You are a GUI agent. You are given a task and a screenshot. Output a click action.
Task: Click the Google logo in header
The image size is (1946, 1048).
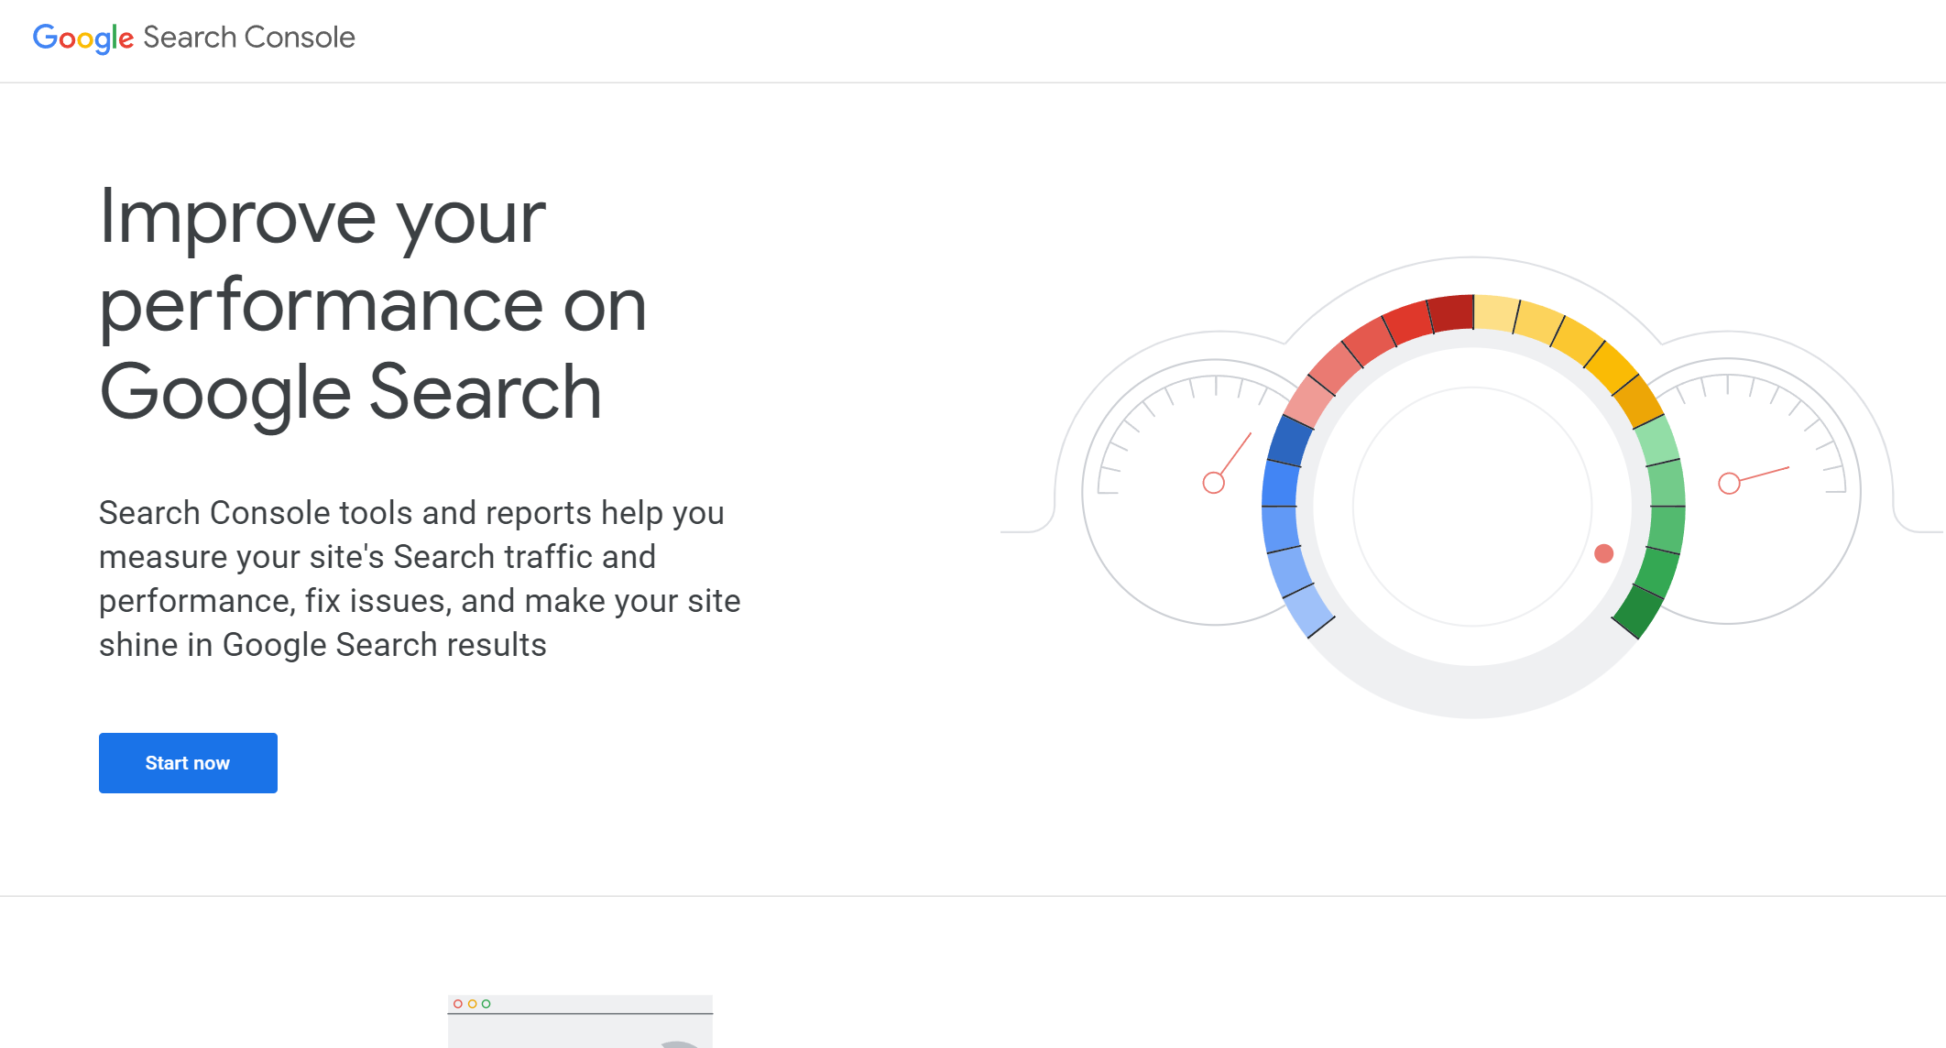(83, 38)
